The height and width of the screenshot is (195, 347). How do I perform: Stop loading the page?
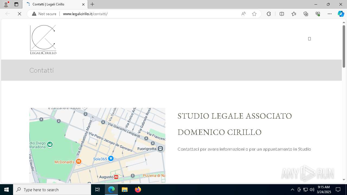[20, 14]
